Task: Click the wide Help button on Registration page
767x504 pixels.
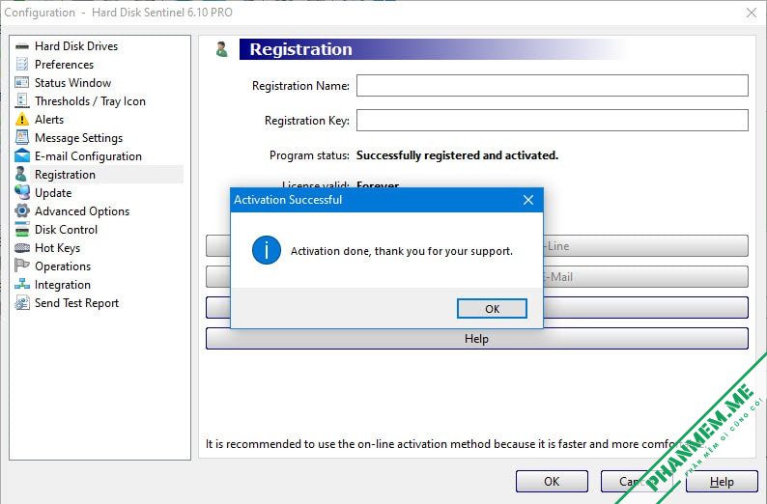Action: click(x=477, y=339)
